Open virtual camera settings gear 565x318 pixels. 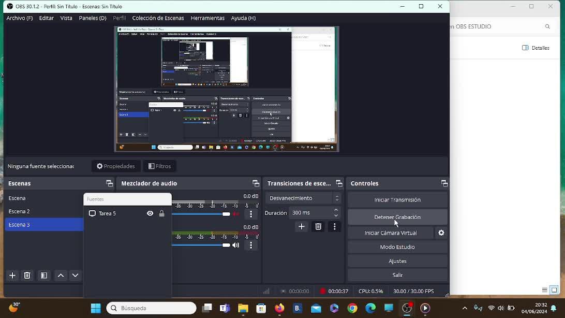441,233
